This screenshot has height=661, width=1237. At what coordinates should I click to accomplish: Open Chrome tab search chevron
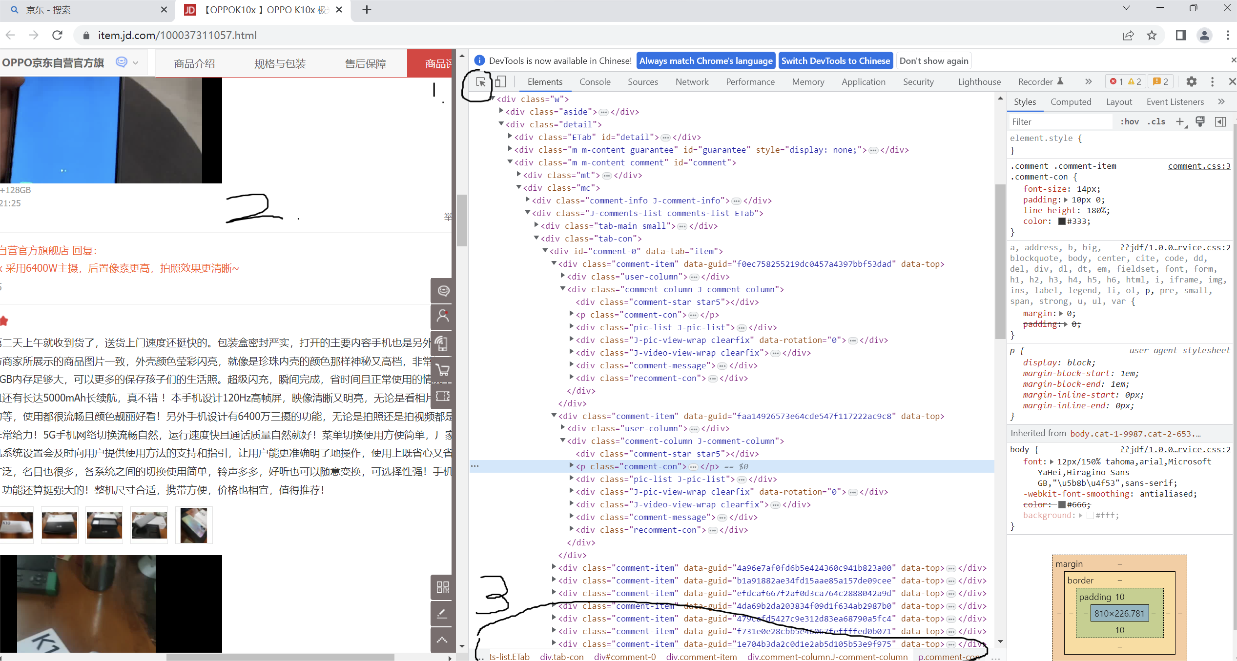pos(1126,8)
